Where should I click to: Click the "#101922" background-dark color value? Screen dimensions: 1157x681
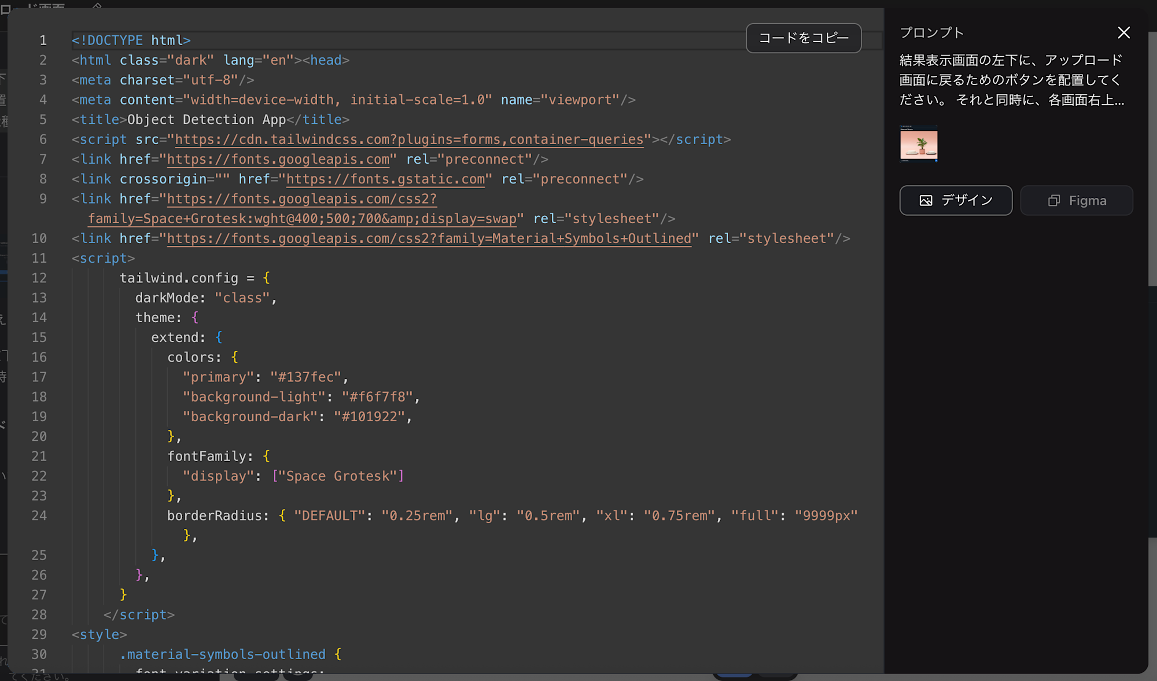369,417
